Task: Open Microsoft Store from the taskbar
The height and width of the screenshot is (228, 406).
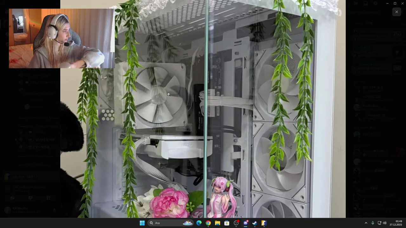Action: tap(227, 223)
